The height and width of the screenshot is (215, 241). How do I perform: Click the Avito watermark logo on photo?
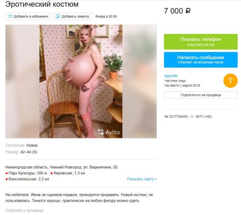click(109, 132)
